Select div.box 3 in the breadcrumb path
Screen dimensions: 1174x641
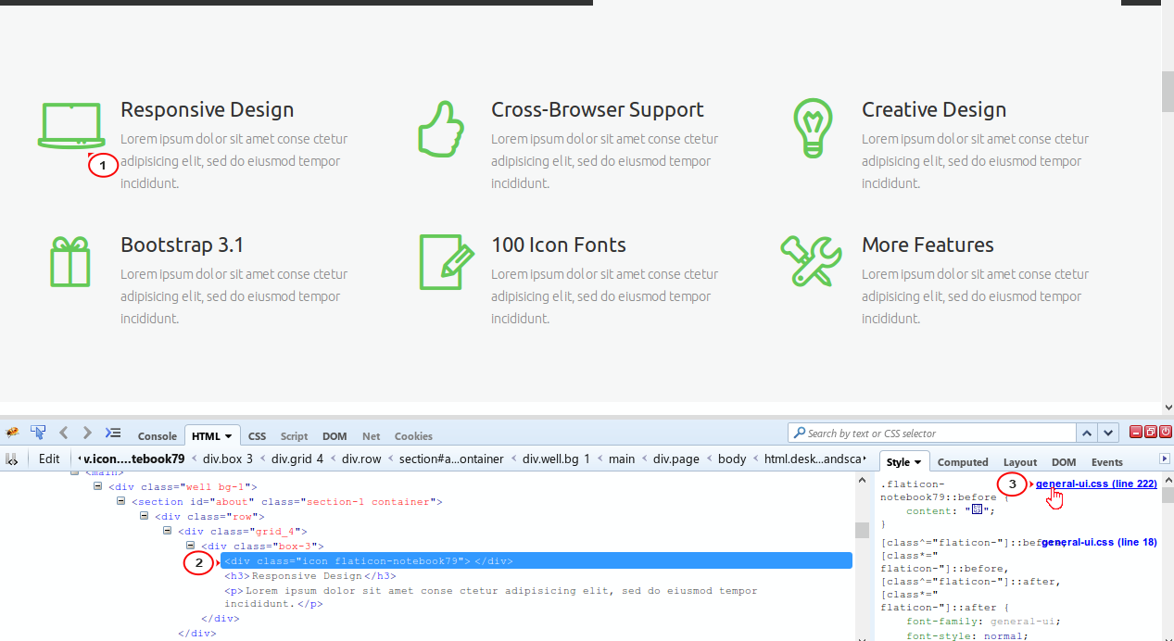point(227,459)
